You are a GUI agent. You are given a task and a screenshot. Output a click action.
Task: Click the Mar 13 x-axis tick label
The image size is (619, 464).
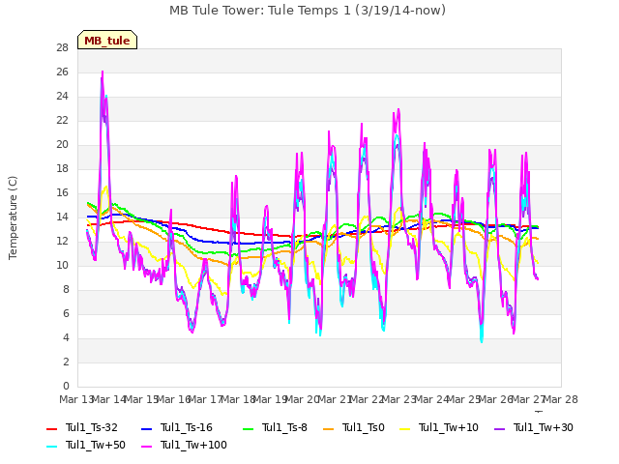pos(75,399)
